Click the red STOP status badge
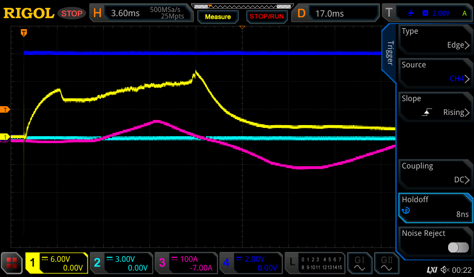474x277 pixels. tap(72, 13)
